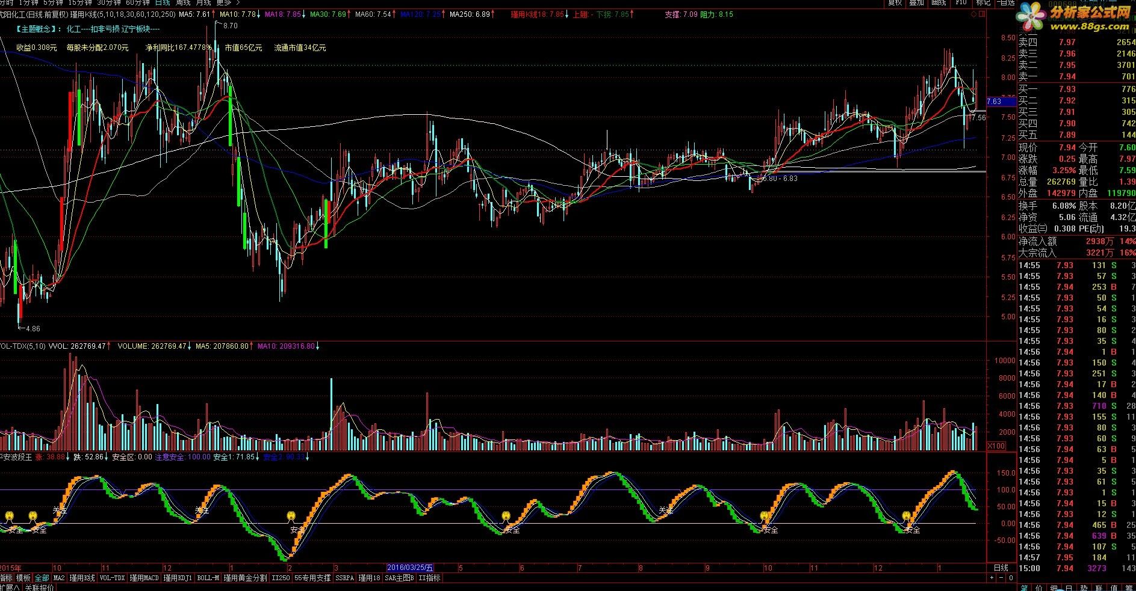1136x591 pixels.
Task: Click the minus zoom-out chart button
Action: click(x=1001, y=578)
